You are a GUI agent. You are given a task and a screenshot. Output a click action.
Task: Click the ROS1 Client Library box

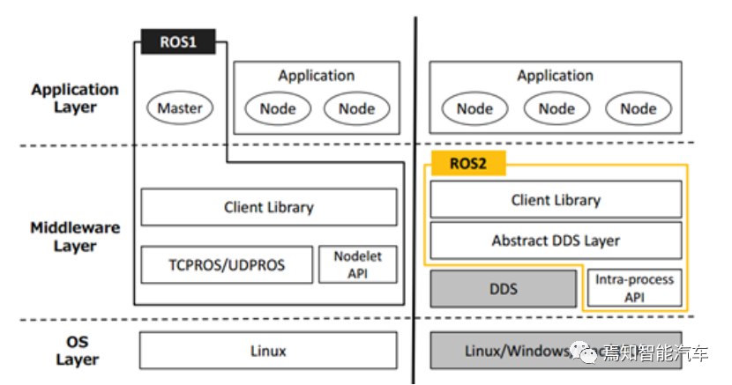[x=269, y=207]
